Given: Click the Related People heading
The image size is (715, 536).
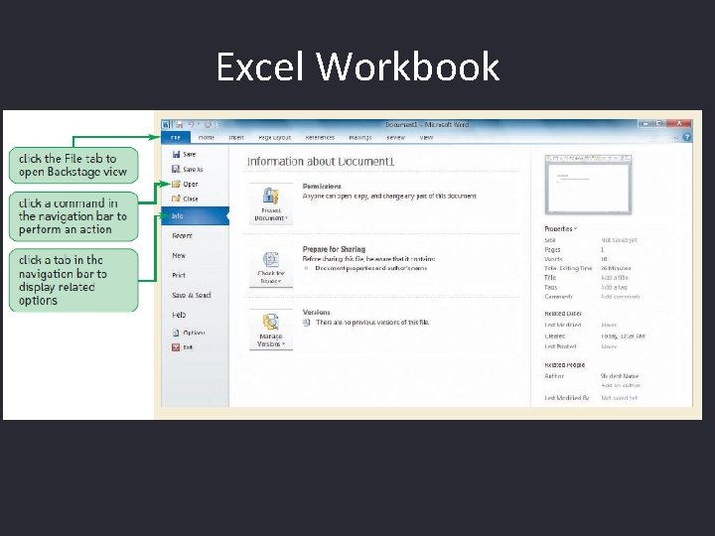Looking at the screenshot, I should [x=564, y=365].
